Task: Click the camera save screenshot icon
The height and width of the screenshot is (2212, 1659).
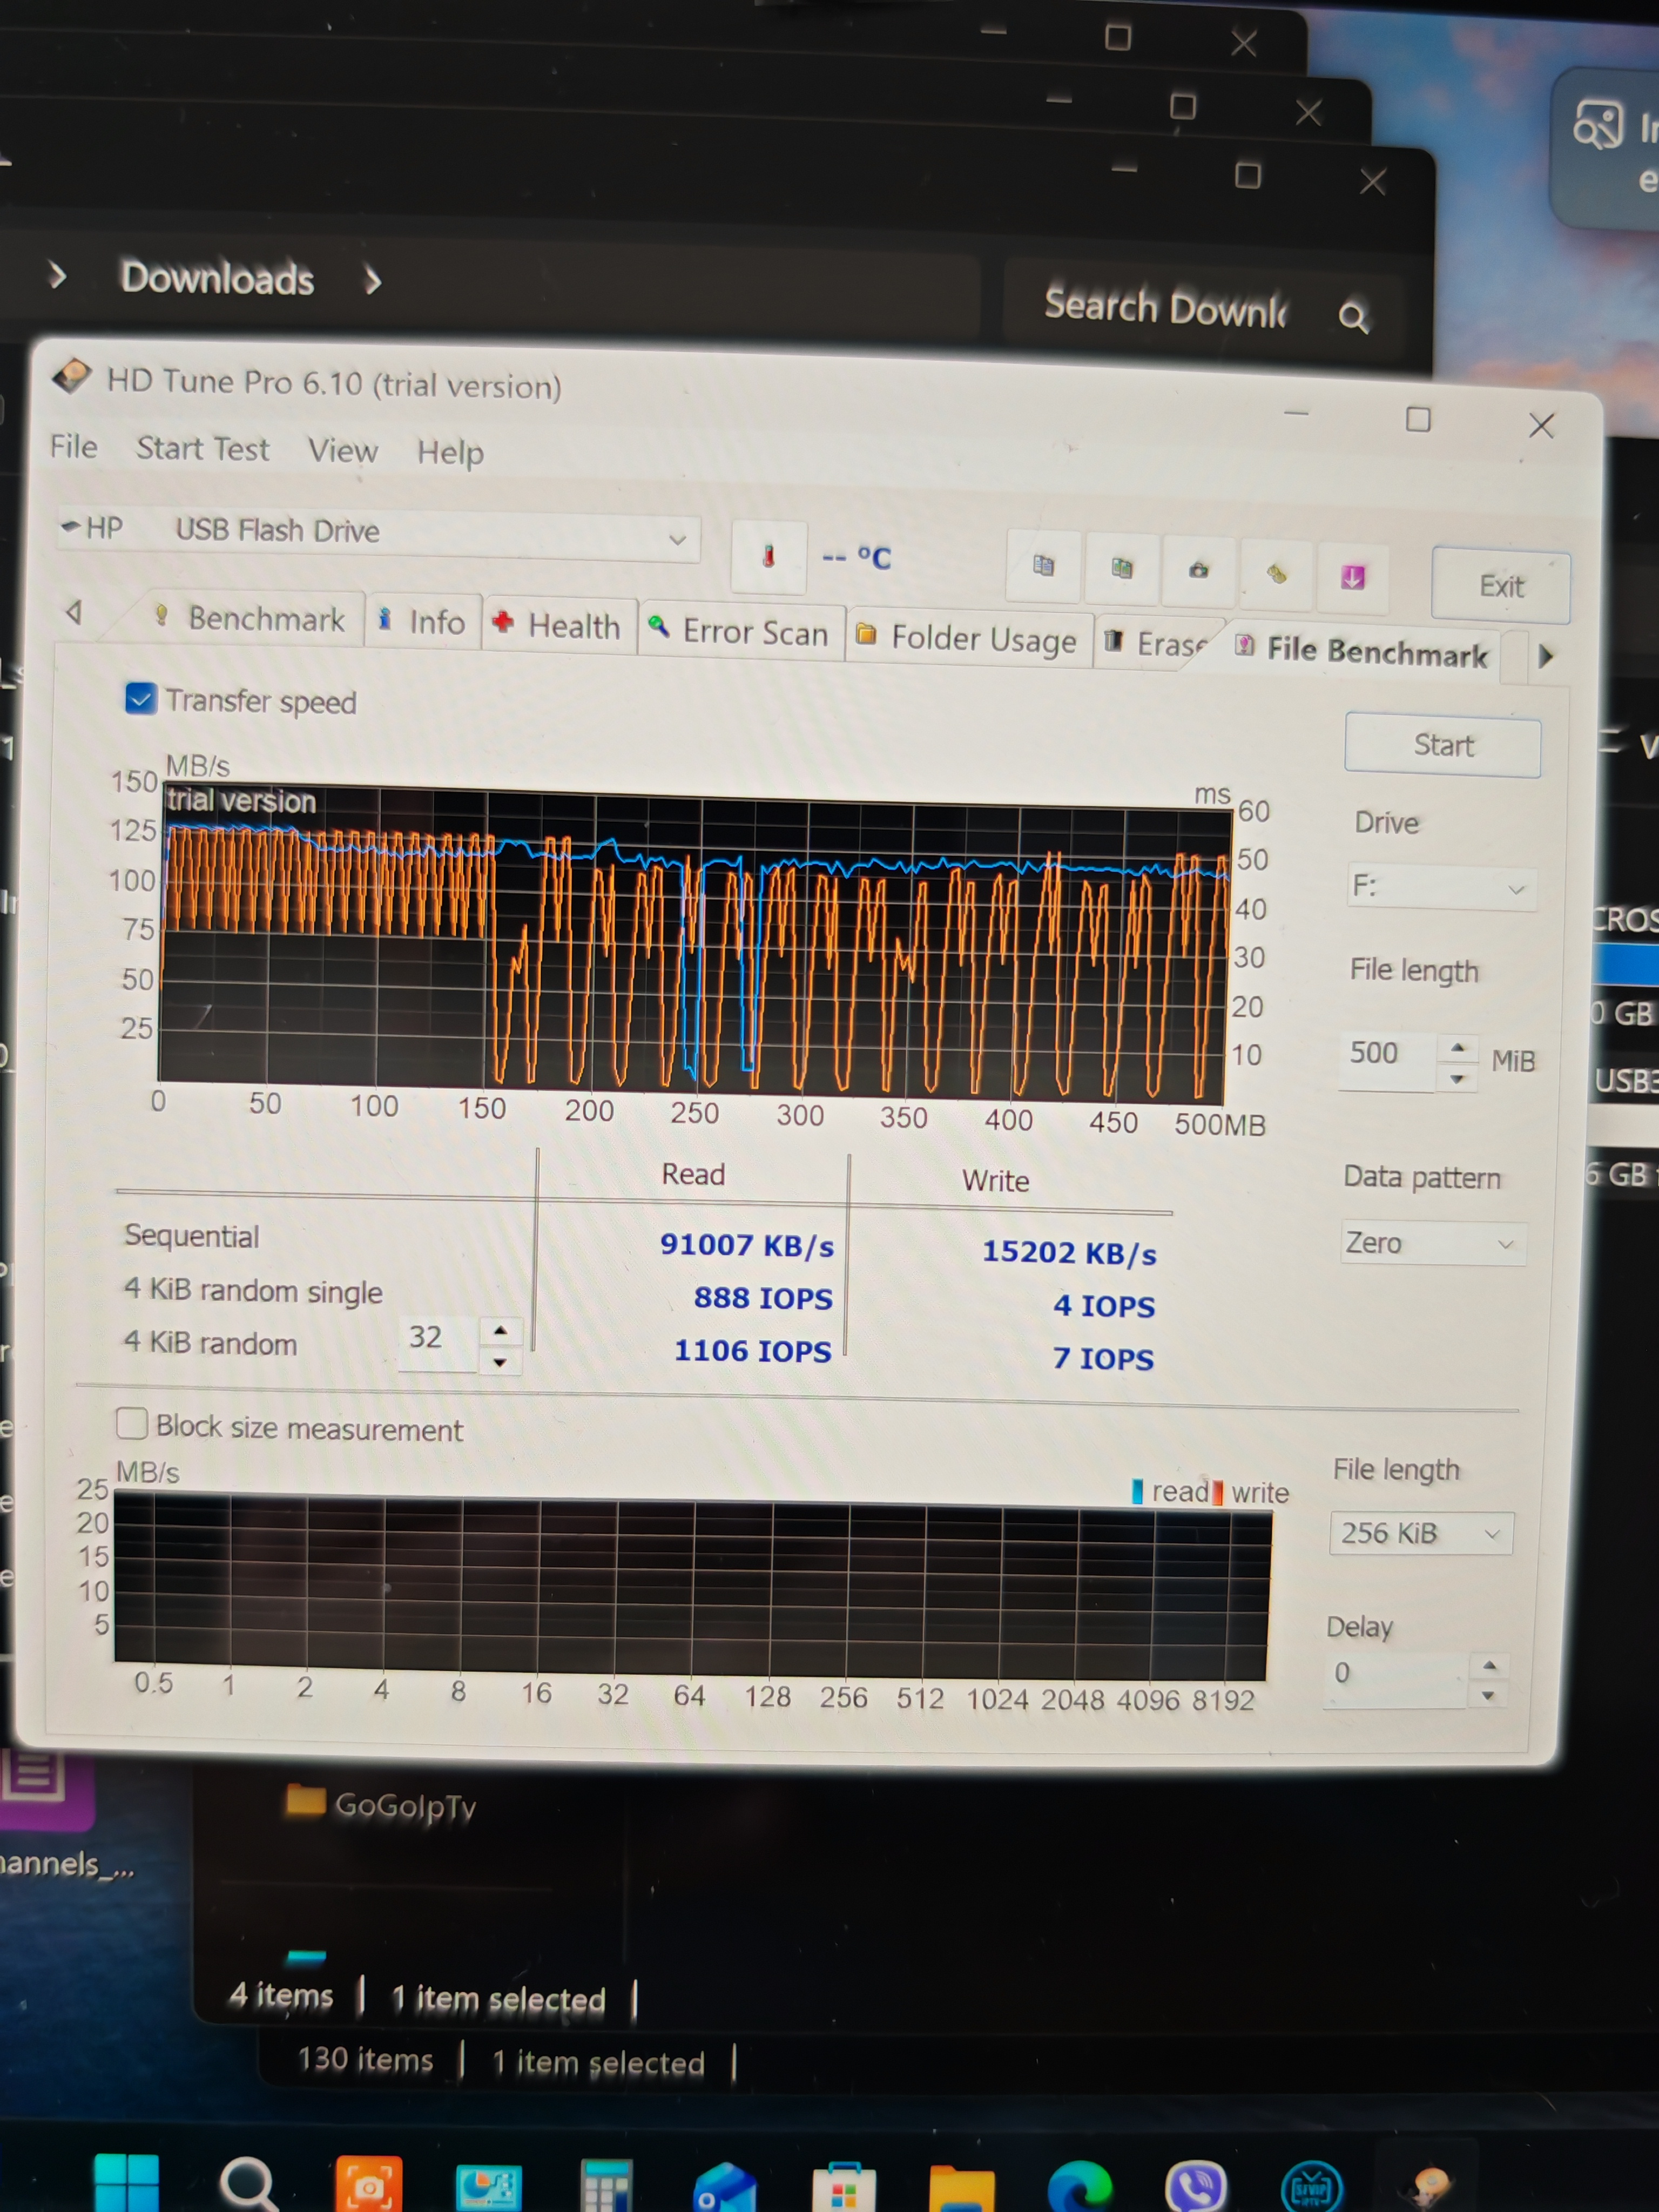Action: click(x=1198, y=571)
